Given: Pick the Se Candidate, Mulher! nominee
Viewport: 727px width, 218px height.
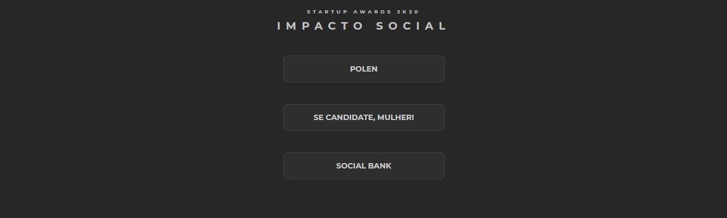Looking at the screenshot, I should tap(364, 117).
